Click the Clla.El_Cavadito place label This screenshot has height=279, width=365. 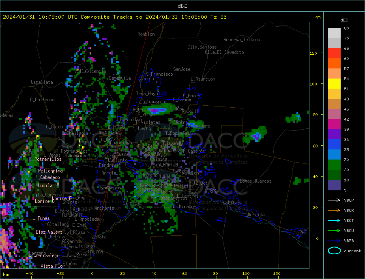(x=224, y=52)
